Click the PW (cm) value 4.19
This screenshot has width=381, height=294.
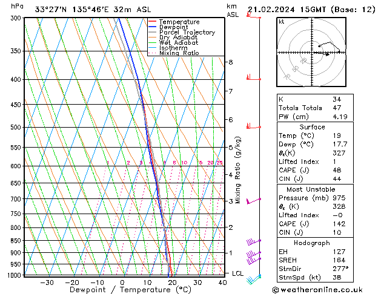click(x=340, y=117)
